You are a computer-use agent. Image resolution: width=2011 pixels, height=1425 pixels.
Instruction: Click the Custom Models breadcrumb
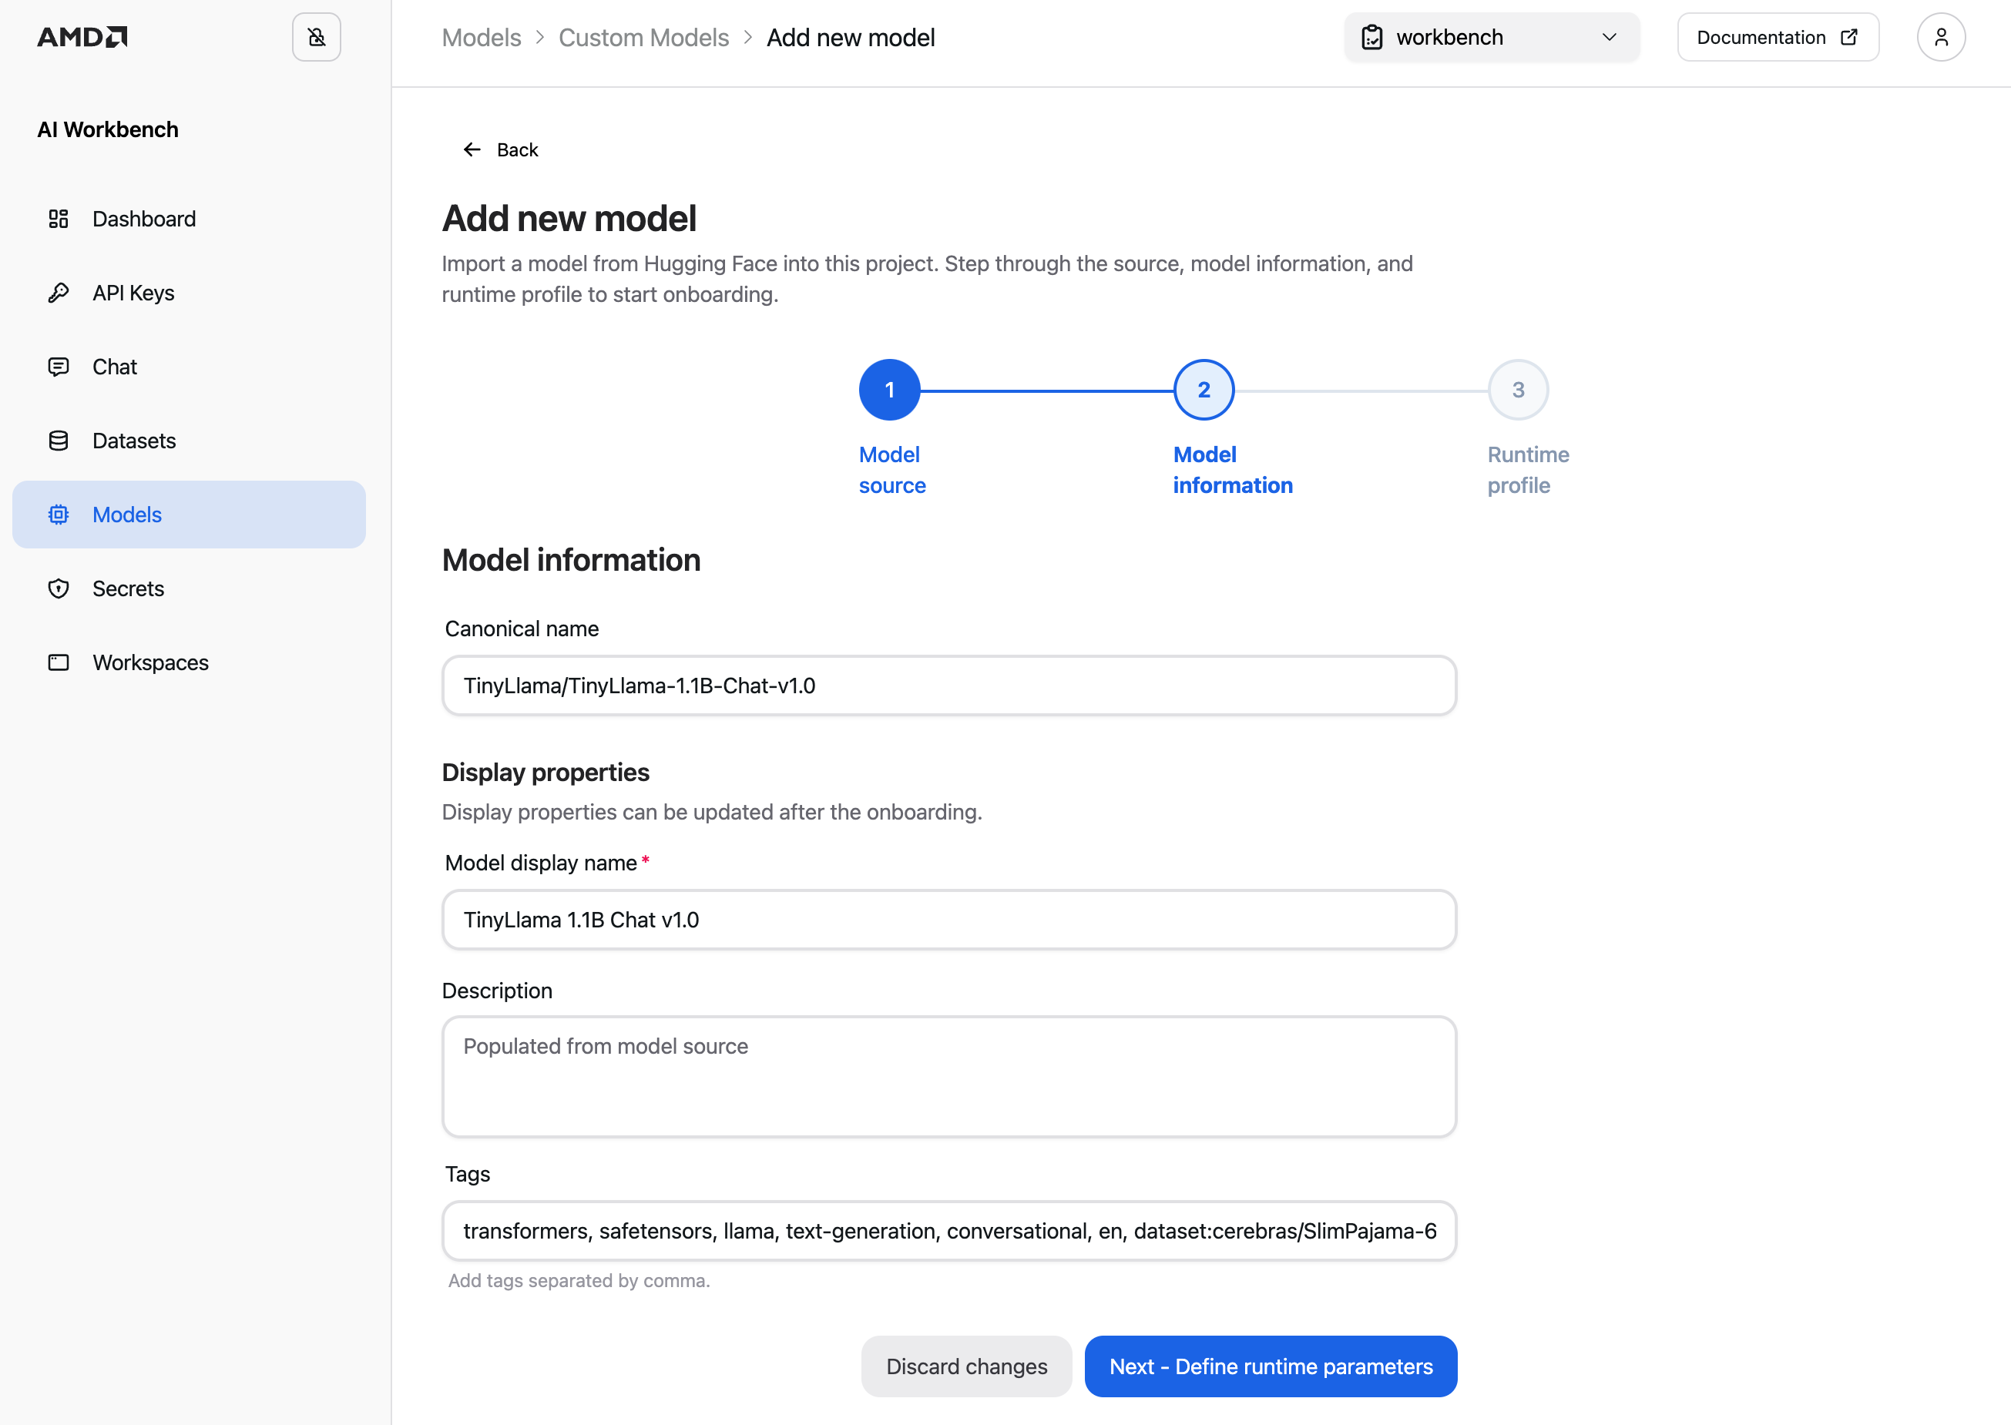coord(643,38)
